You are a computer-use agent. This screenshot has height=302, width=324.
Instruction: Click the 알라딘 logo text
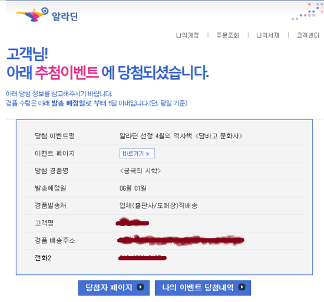[65, 16]
